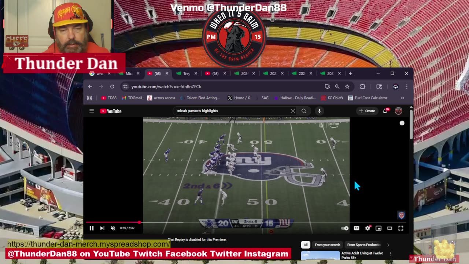Screen dimensions: 469x264
Task: Enable theater mode
Action: [x=389, y=228]
